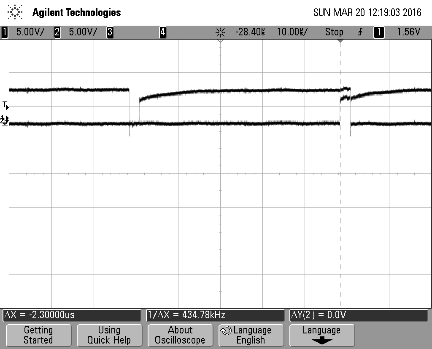Screen dimensions: 432x349
Task: Click the trigger point marker atop the grid
Action: coord(340,41)
